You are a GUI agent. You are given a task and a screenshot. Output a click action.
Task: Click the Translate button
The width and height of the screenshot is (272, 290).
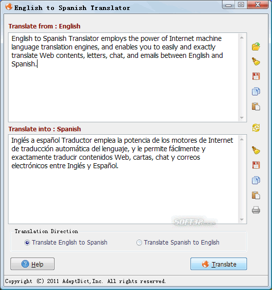218,264
